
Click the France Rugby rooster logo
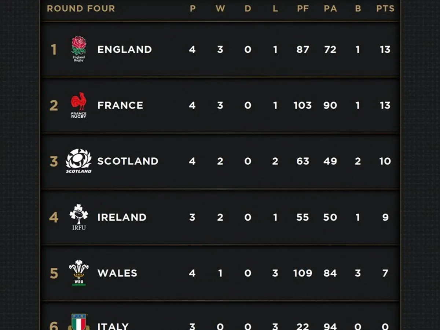(78, 105)
